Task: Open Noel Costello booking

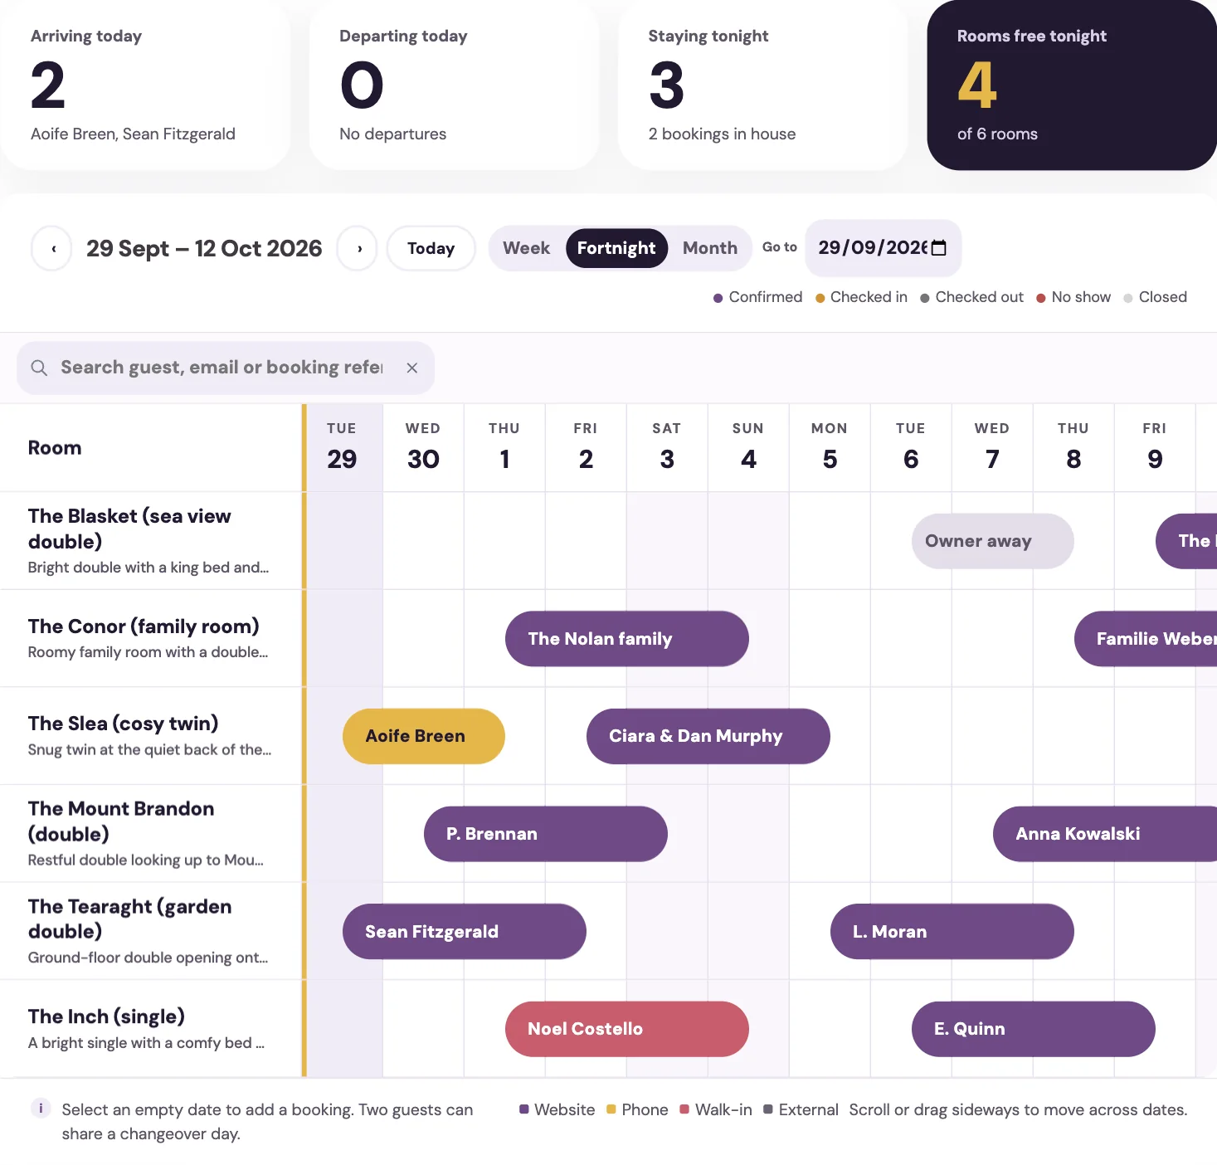Action: (x=627, y=1029)
